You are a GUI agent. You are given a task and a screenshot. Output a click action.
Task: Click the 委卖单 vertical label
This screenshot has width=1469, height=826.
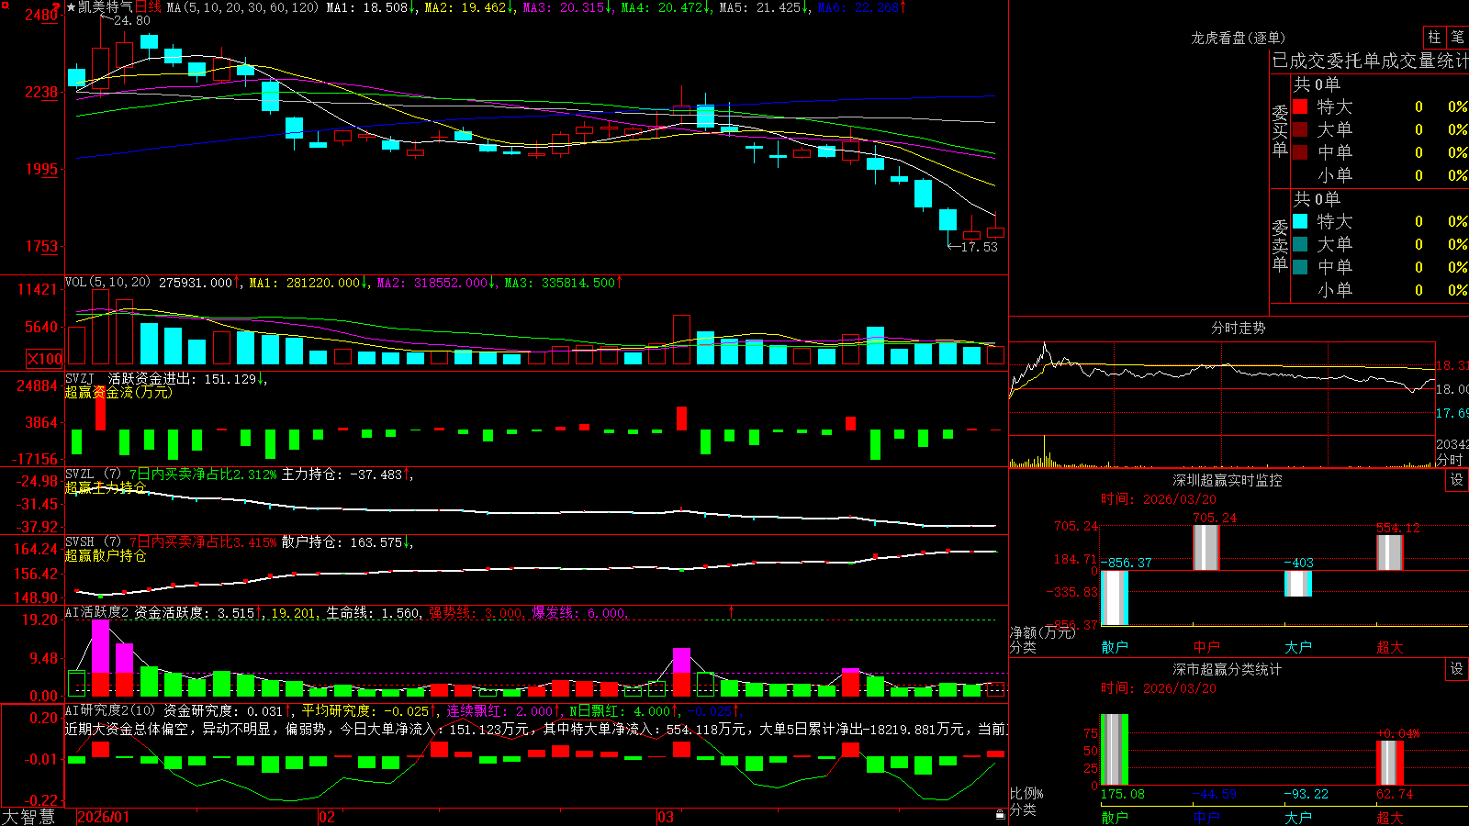(1280, 246)
